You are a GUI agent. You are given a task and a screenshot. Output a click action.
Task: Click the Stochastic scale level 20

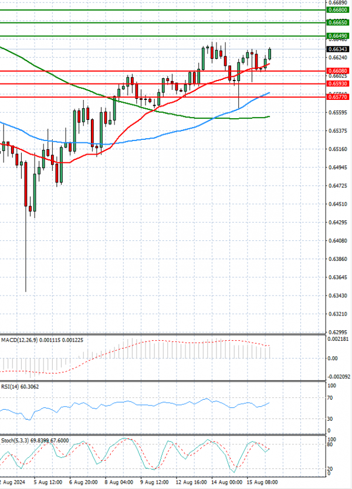tap(330, 469)
